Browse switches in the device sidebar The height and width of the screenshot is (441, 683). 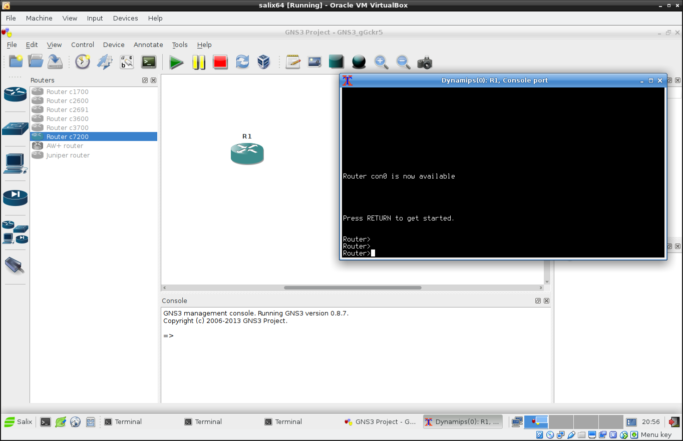click(x=15, y=128)
